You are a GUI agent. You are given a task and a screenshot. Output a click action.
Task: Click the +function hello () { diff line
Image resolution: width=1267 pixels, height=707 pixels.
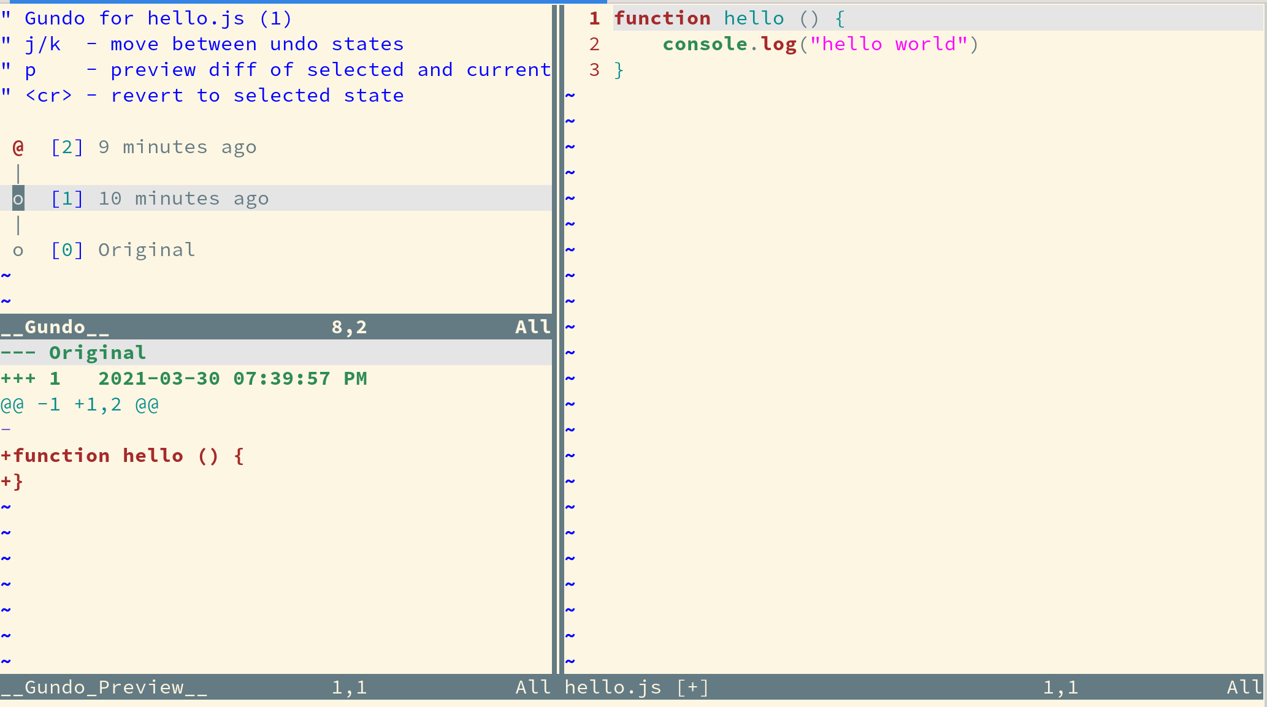[123, 456]
